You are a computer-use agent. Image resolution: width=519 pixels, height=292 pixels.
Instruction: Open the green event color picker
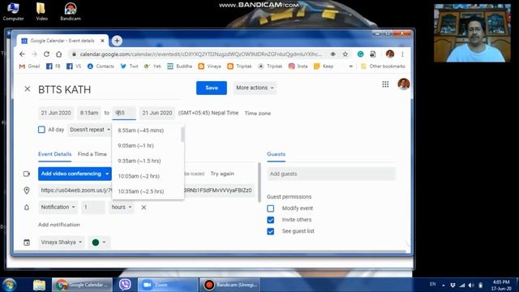(x=99, y=243)
